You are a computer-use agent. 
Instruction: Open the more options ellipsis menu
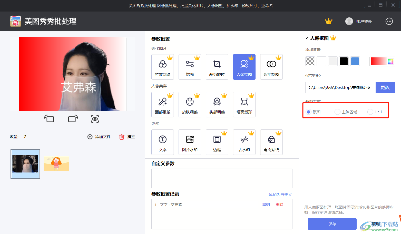pyautogui.click(x=389, y=21)
